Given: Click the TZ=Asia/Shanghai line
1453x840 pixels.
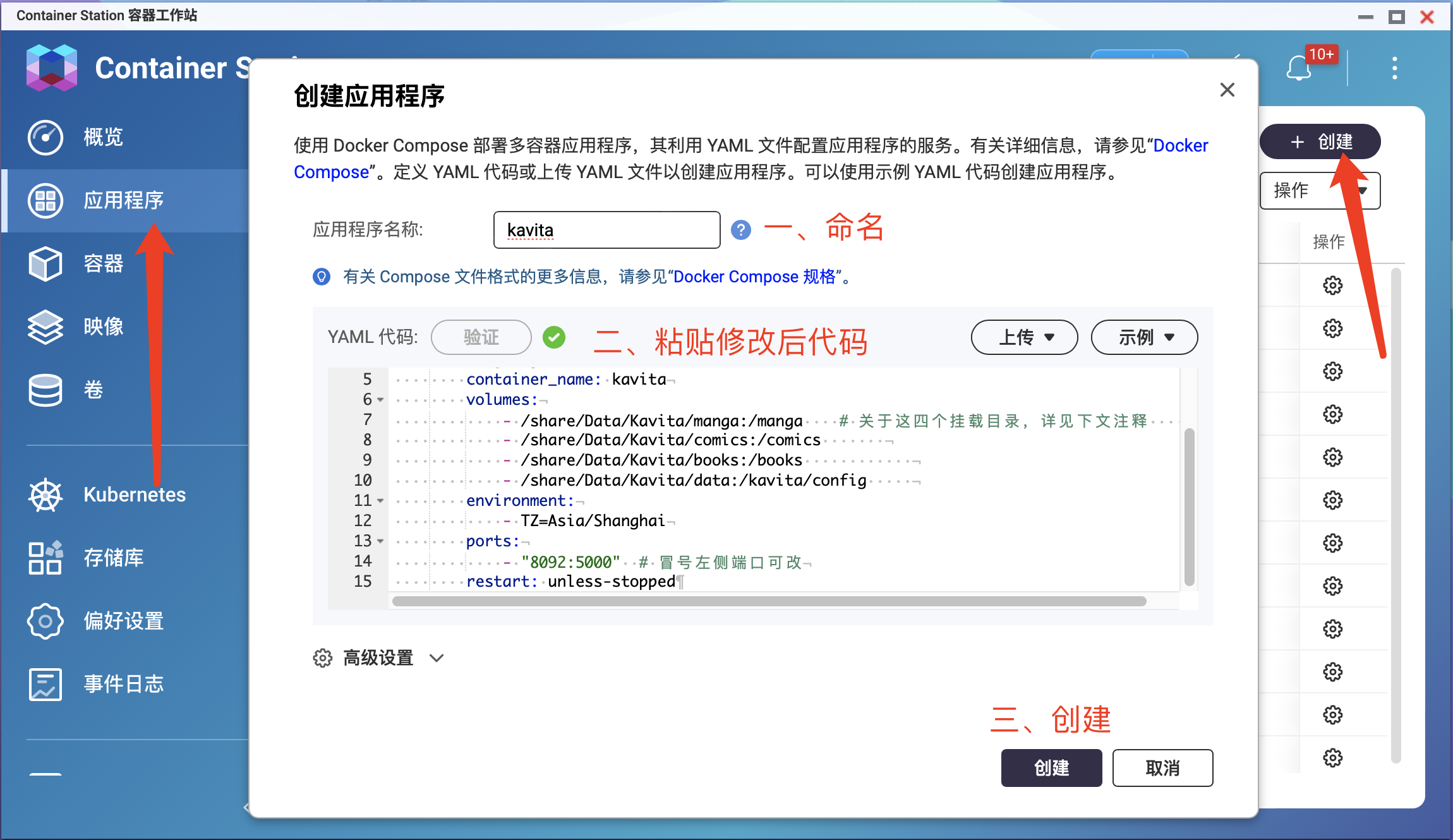Looking at the screenshot, I should click(593, 521).
